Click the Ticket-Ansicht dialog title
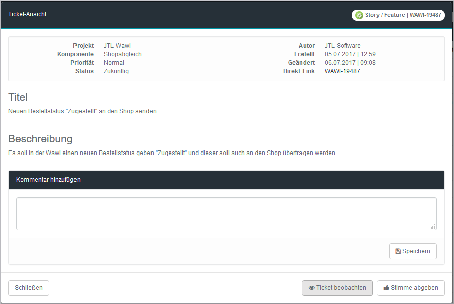 point(27,14)
